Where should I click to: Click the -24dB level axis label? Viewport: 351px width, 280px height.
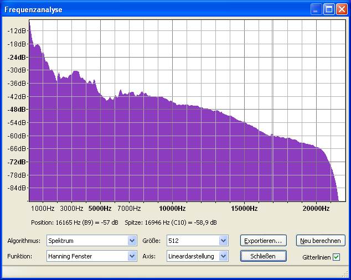pyautogui.click(x=17, y=57)
